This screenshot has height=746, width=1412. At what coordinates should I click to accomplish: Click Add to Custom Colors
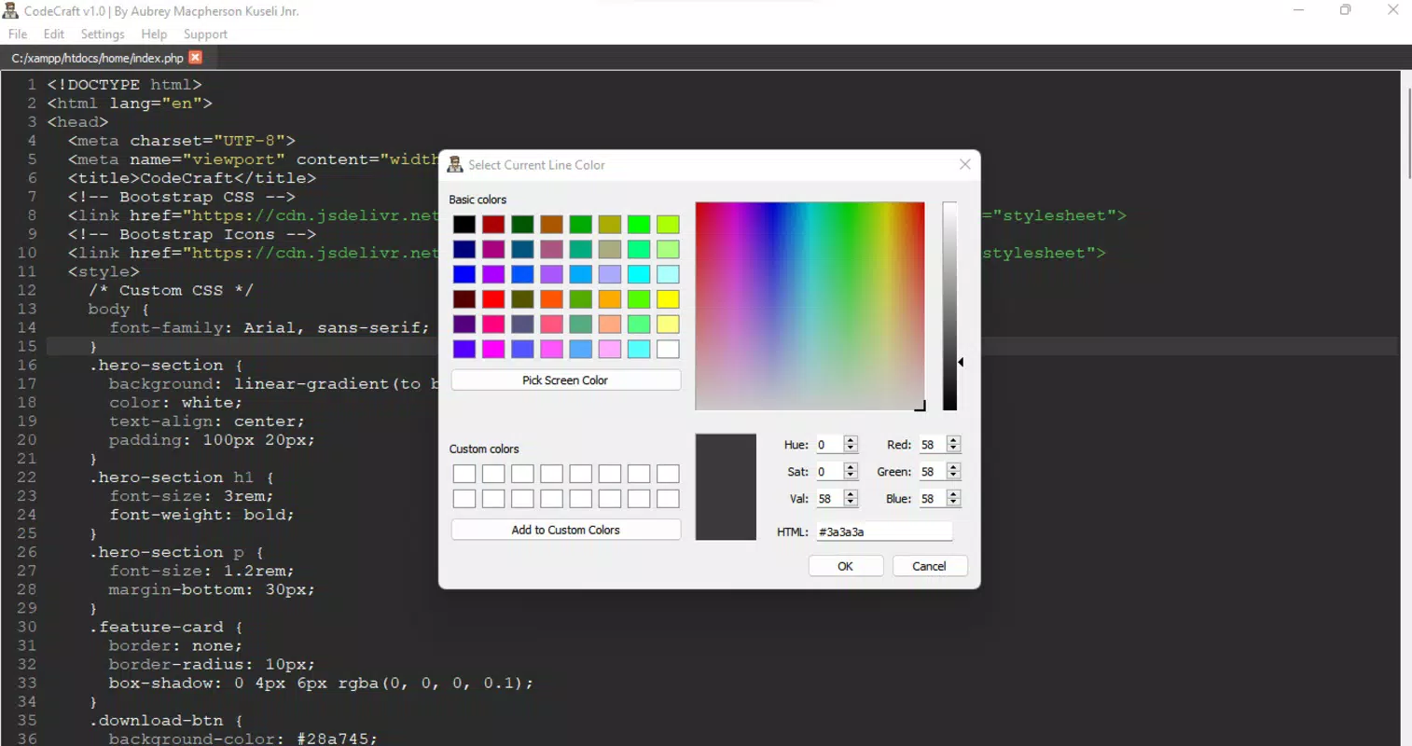pyautogui.click(x=566, y=530)
